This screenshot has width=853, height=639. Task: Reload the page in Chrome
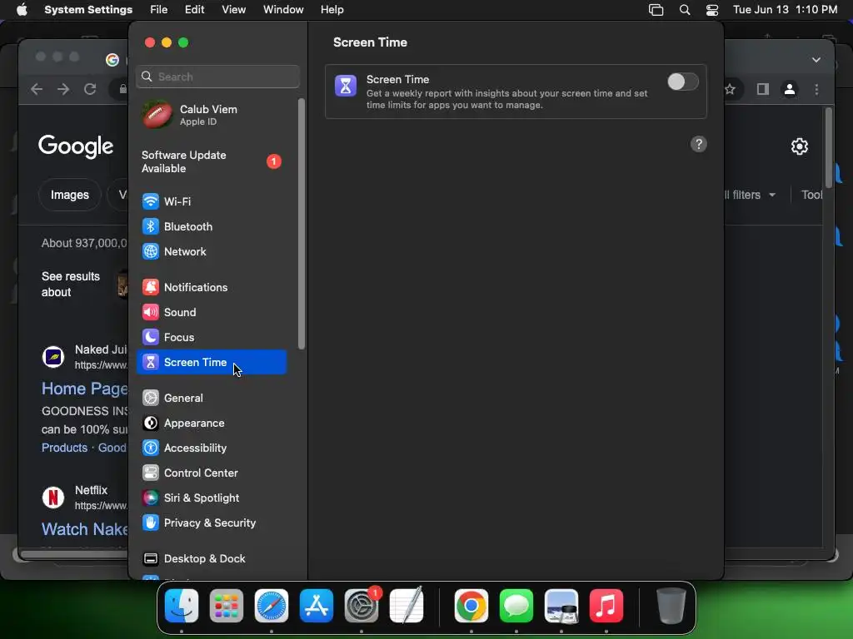(x=90, y=89)
